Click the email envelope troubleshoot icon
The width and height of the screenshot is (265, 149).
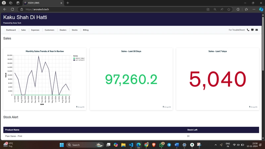pos(257,30)
